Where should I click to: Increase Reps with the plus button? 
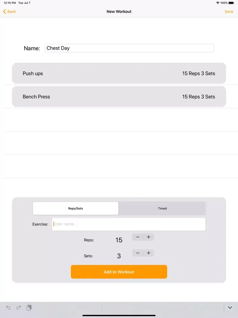pos(149,237)
